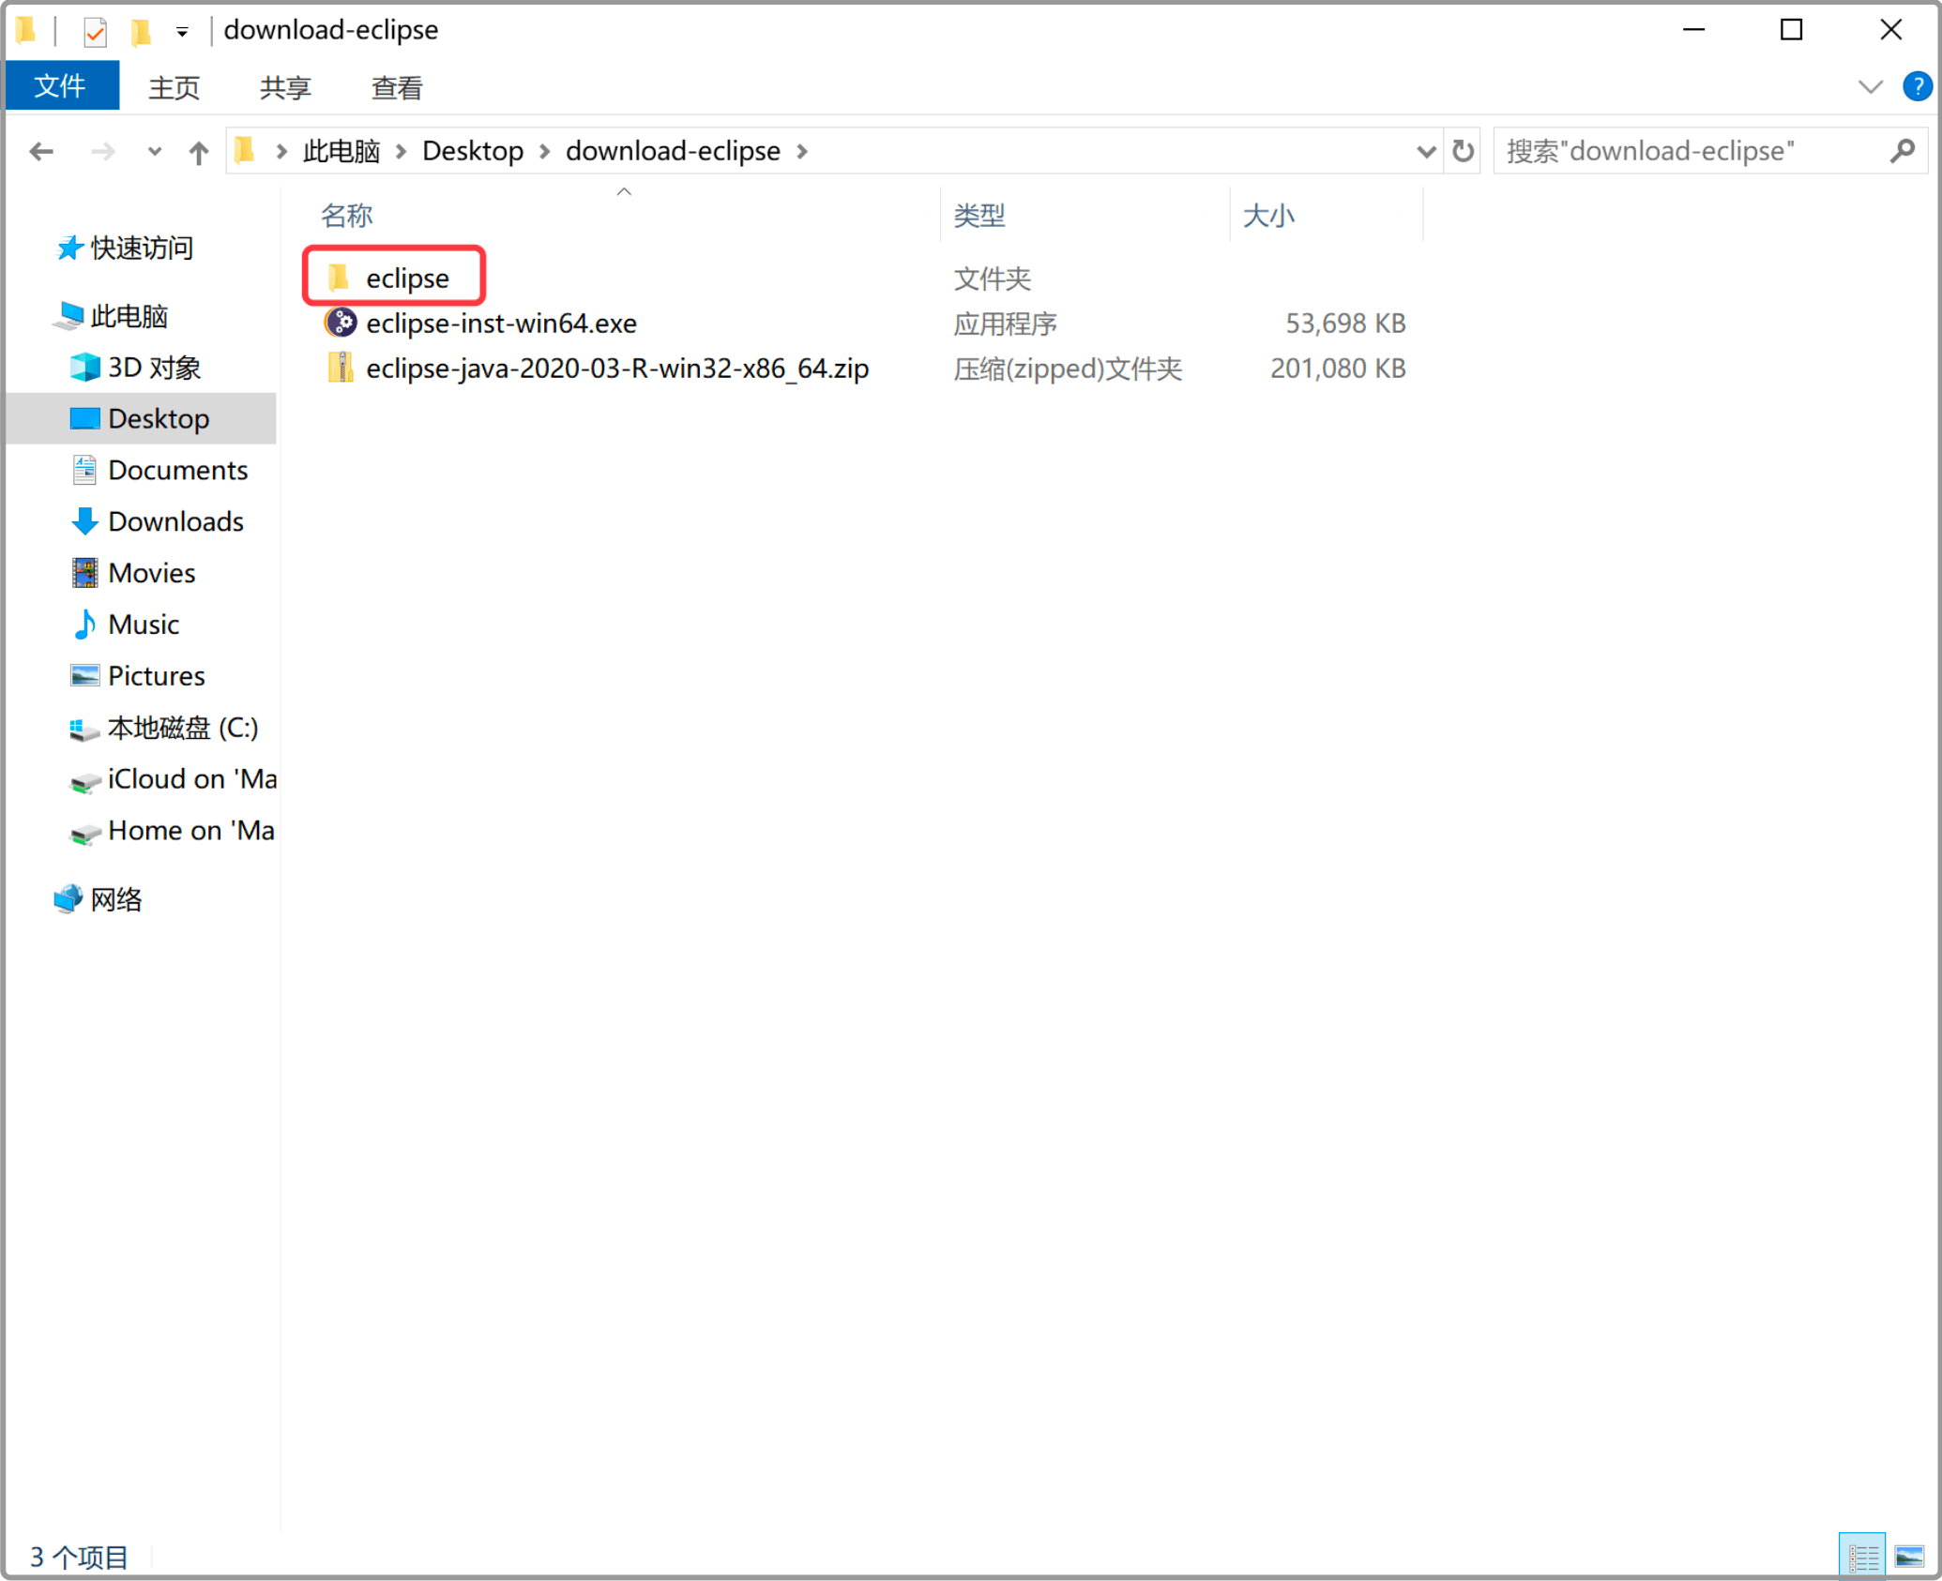Click the Properties quick access icon
1942x1581 pixels.
pyautogui.click(x=95, y=32)
